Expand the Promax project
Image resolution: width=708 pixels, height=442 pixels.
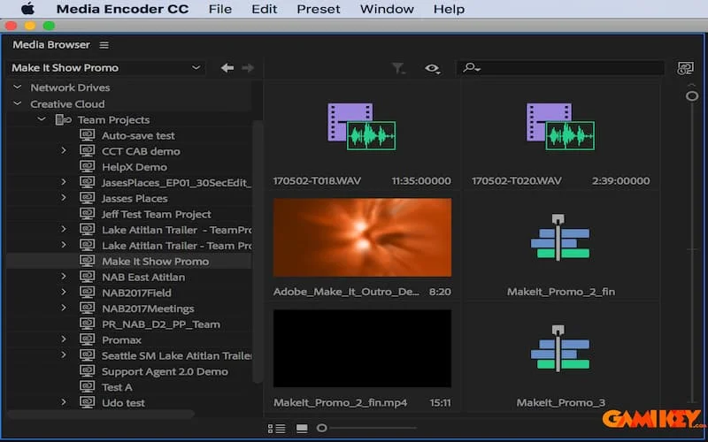(x=64, y=339)
